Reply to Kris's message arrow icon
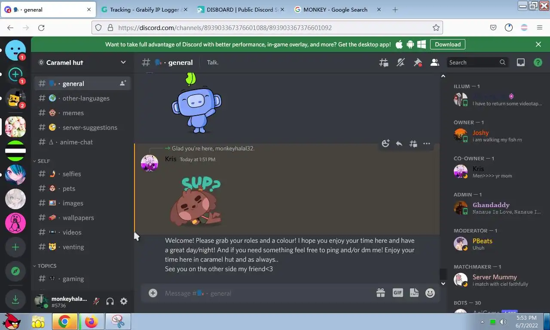 [x=399, y=144]
